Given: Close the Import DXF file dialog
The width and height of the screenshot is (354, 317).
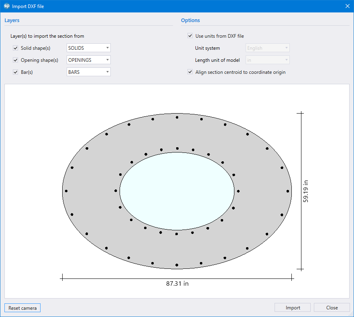Looking at the screenshot, I should pos(347,6).
